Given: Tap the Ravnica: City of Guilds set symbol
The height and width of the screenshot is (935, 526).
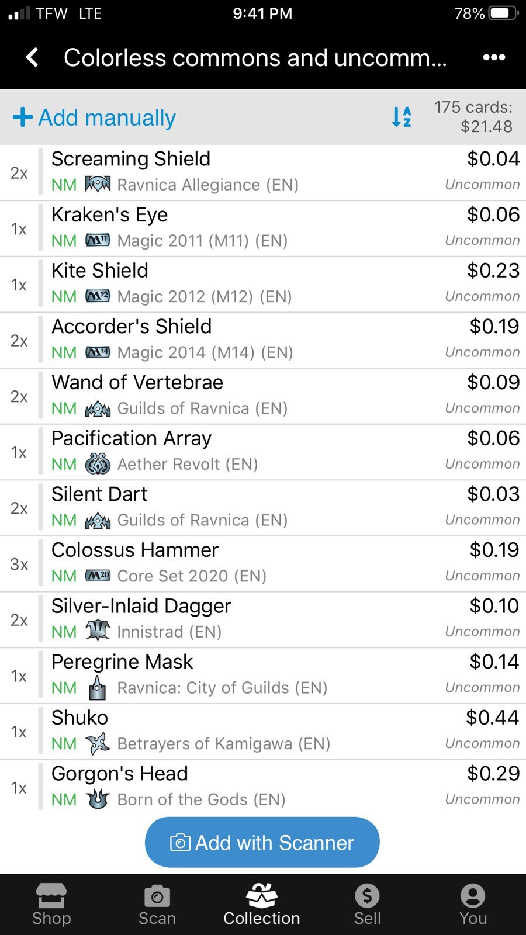Looking at the screenshot, I should click(x=98, y=688).
